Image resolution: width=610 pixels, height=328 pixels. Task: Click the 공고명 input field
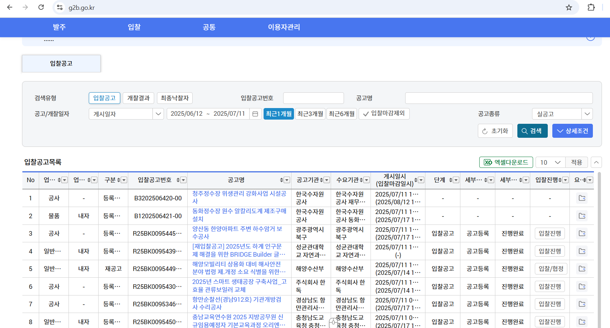(499, 98)
